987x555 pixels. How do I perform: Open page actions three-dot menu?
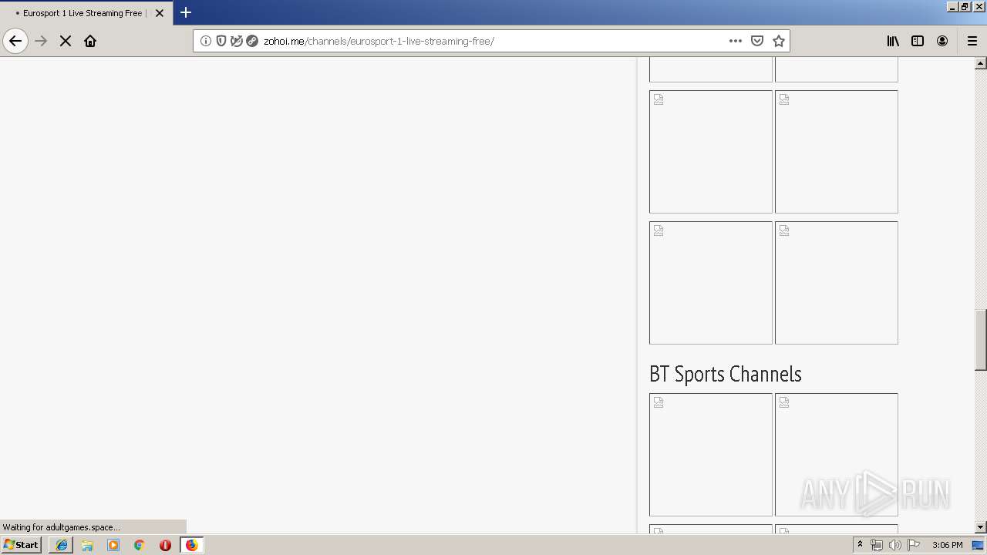point(736,41)
